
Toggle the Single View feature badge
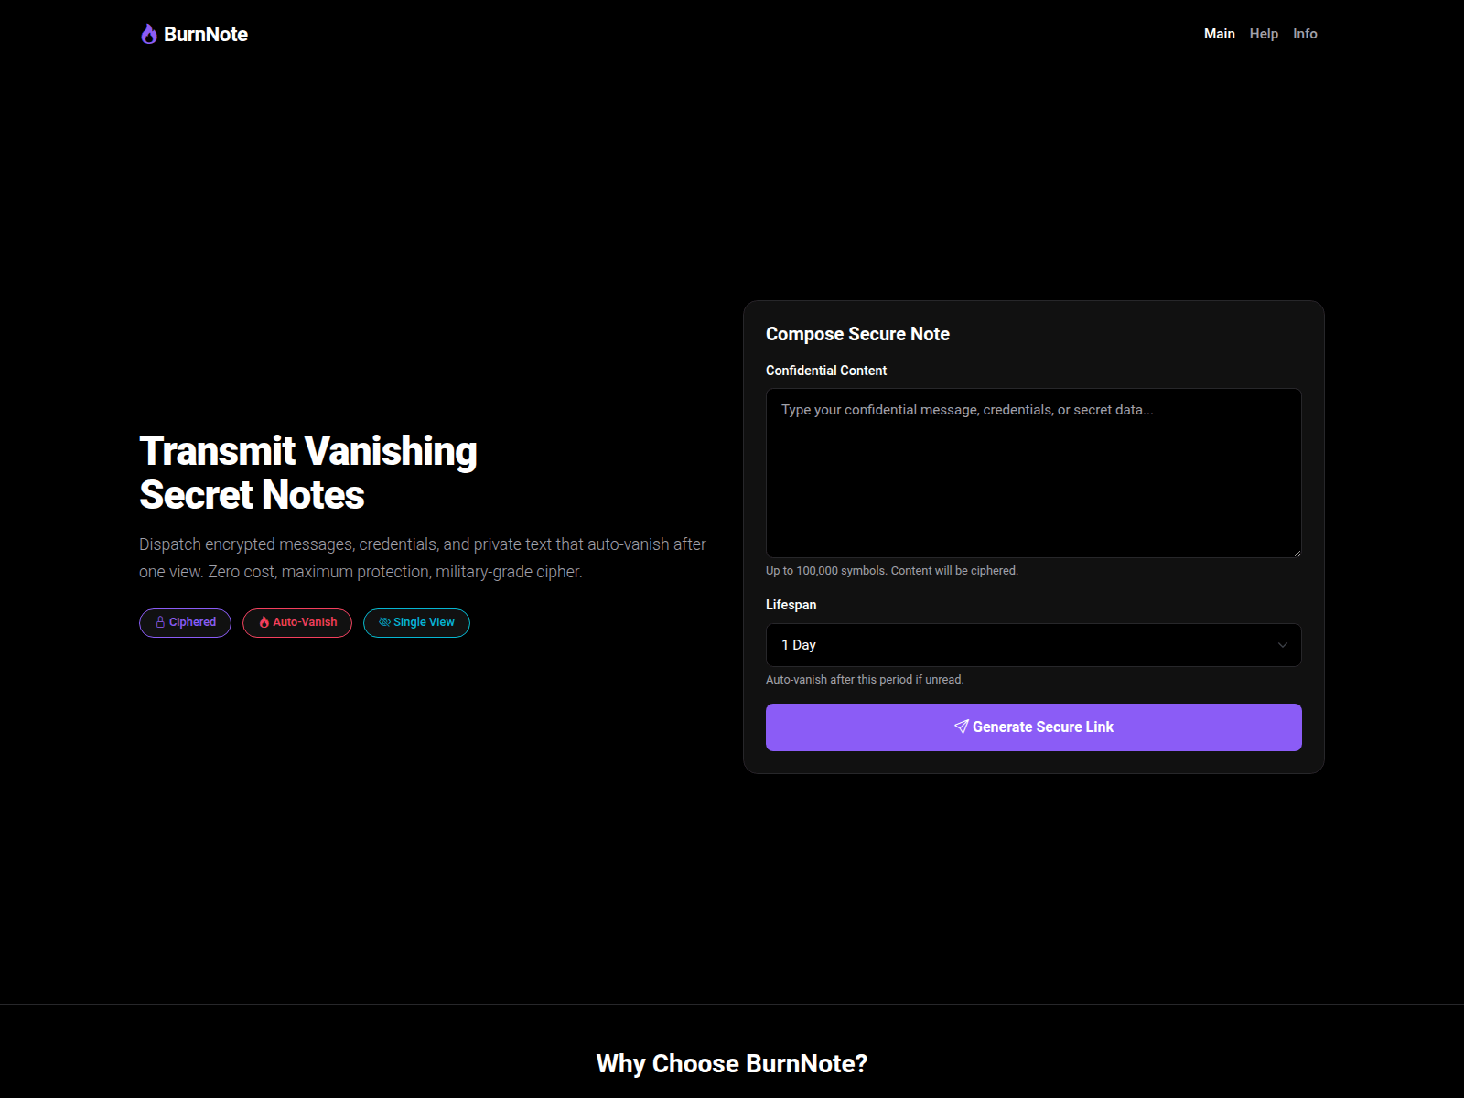click(416, 622)
